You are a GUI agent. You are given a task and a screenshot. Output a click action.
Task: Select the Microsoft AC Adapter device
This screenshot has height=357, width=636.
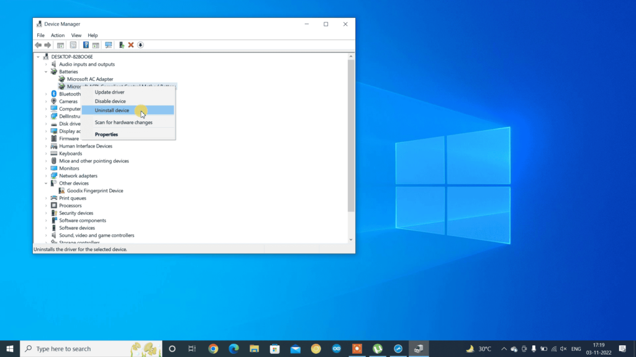[x=90, y=79]
